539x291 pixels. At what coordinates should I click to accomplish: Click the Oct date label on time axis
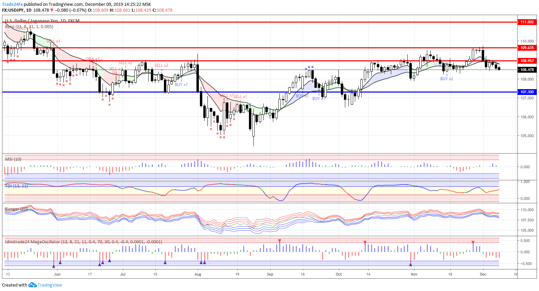(x=339, y=274)
